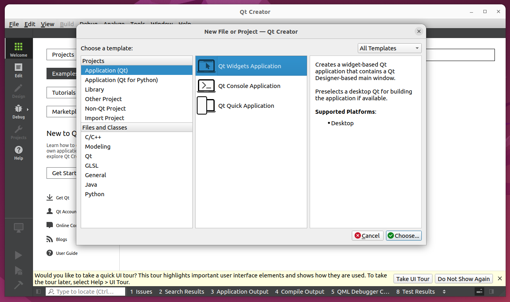Select the Qt Quick Application icon

click(x=206, y=105)
